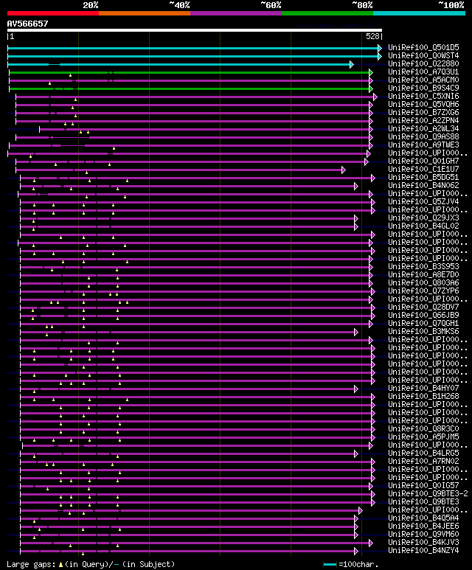Open hit UniRef100_O22880
The height and width of the screenshot is (570, 472).
point(423,63)
